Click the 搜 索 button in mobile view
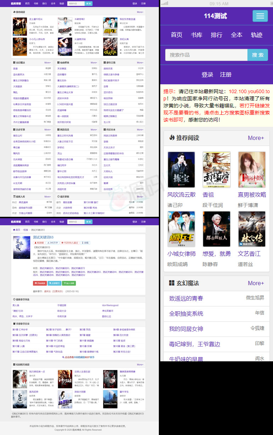This screenshot has height=435, width=273. click(x=257, y=55)
